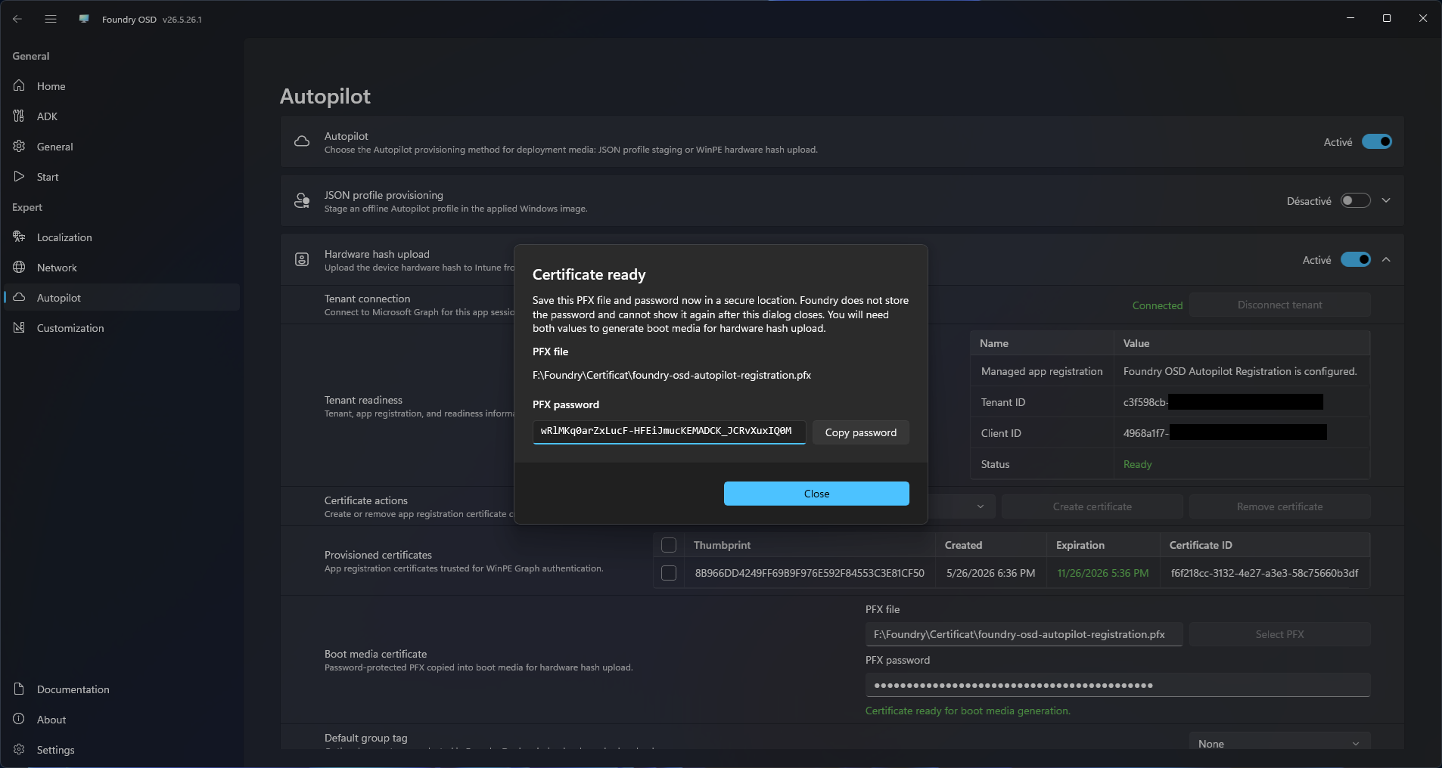
Task: Navigate to the Start page
Action: click(x=122, y=177)
